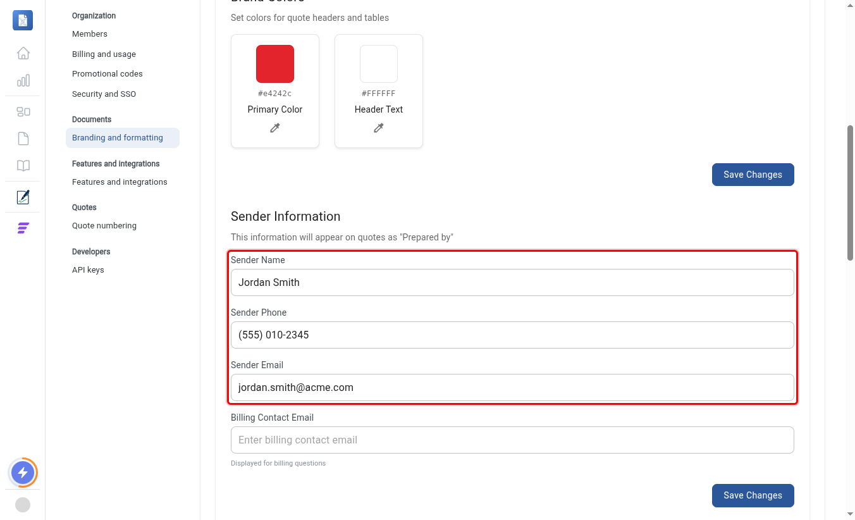Click the scrollbar up arrow
This screenshot has height=520, width=855.
click(851, 5)
